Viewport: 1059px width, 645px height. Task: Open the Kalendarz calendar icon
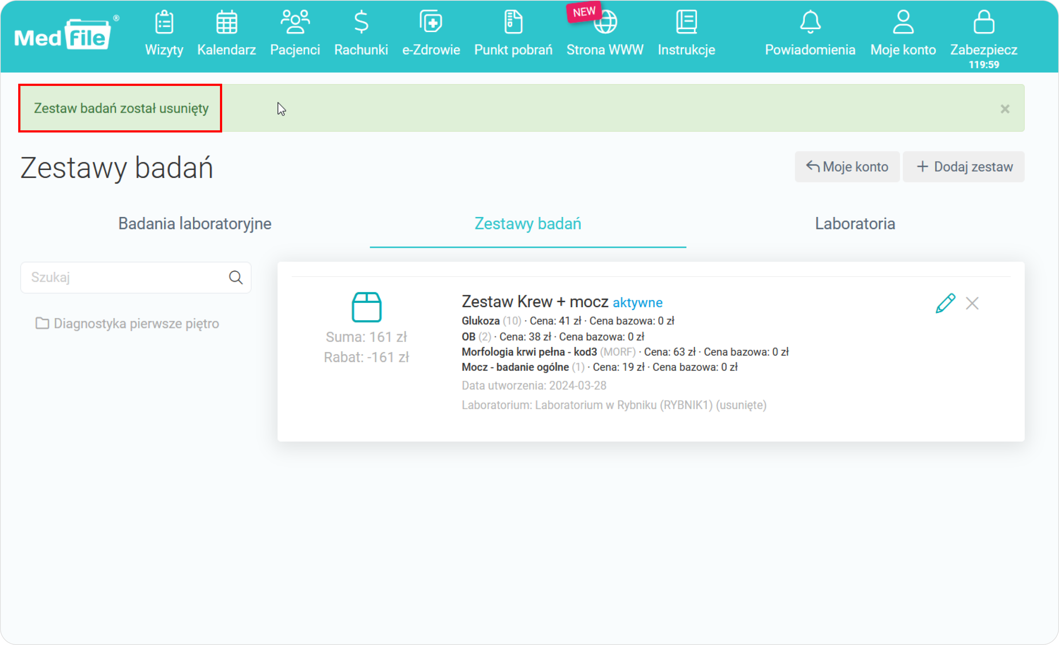[x=227, y=22]
